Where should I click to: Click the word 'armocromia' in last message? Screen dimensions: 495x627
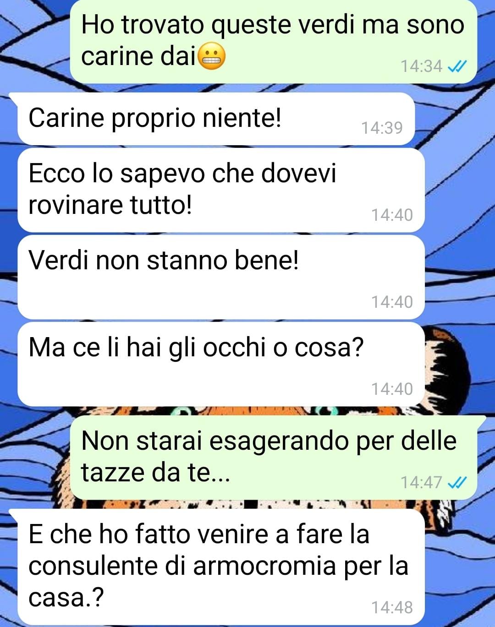(x=265, y=566)
